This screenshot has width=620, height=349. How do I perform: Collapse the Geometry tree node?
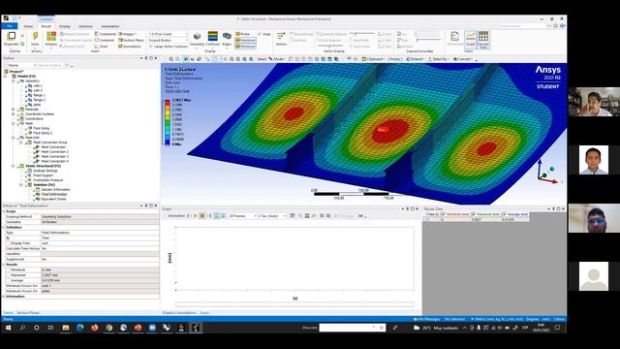click(14, 80)
